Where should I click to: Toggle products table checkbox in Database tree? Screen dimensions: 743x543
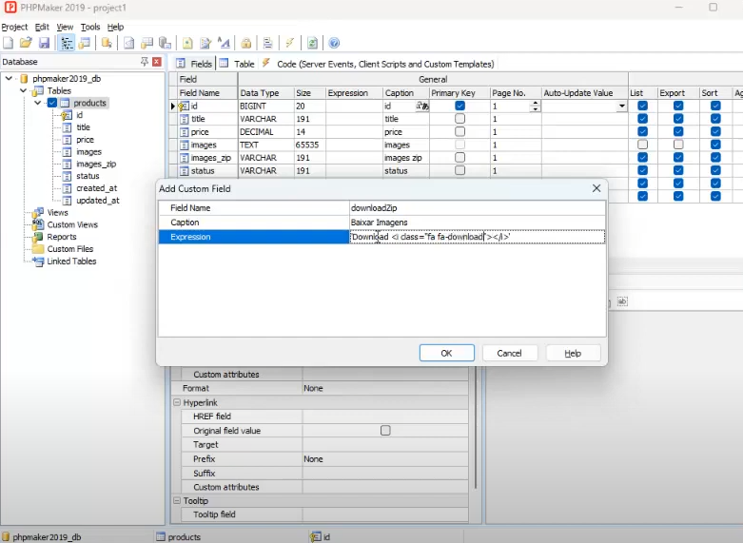[x=52, y=103]
